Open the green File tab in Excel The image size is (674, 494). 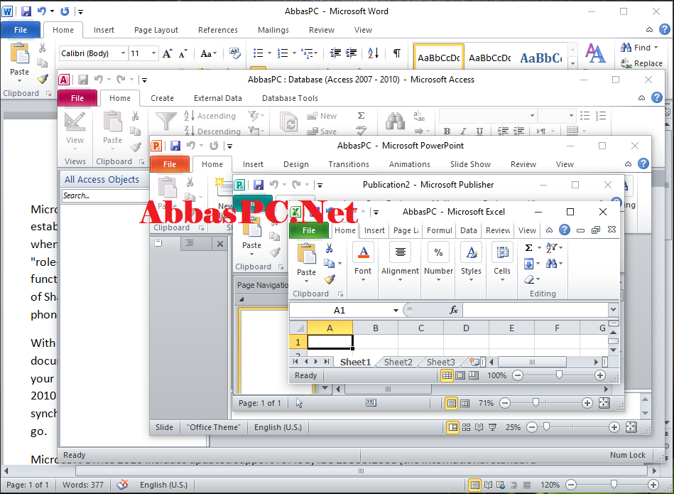[x=309, y=230]
